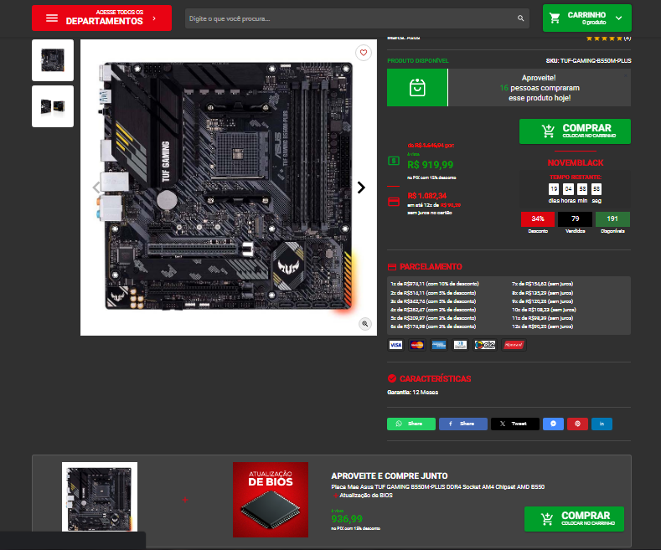Click the PRODUTO DISPONÍVEL status label
661x550 pixels.
pos(418,60)
